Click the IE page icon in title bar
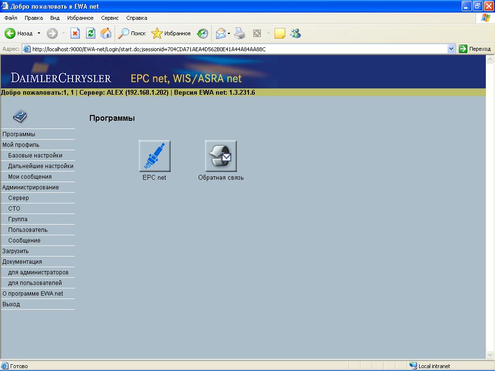This screenshot has height=371, width=495. [5, 6]
